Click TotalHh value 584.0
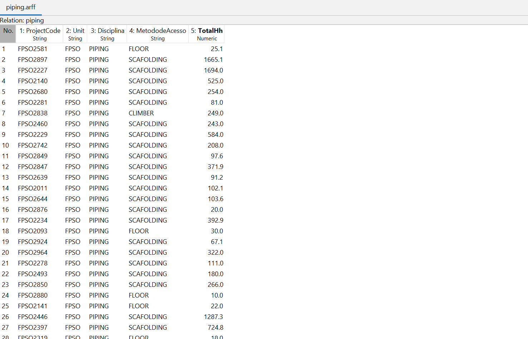 click(215, 135)
